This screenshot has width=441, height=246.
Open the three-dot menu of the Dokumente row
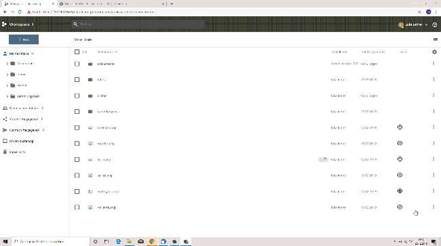(x=434, y=64)
